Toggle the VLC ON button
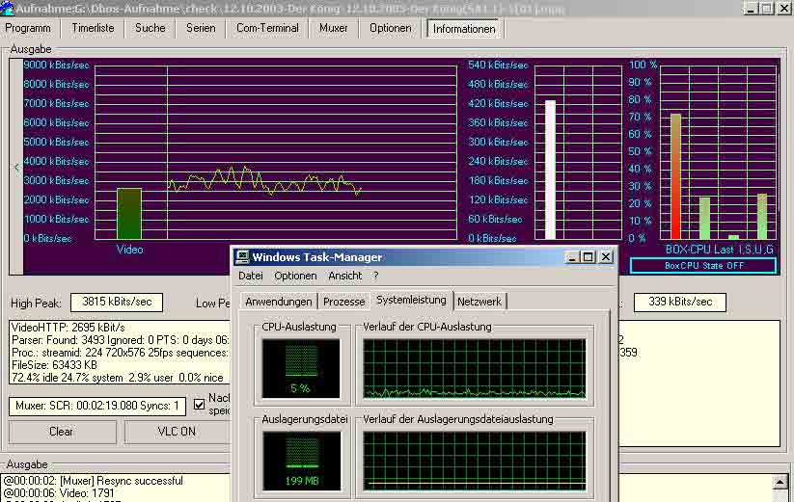The image size is (794, 502). click(176, 432)
